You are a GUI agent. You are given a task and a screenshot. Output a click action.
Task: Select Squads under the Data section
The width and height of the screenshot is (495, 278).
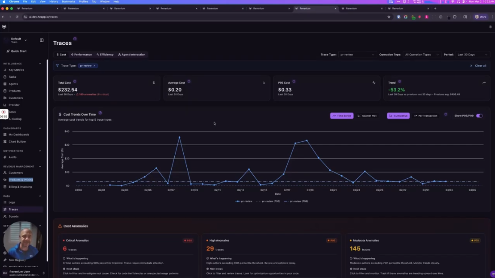click(13, 216)
